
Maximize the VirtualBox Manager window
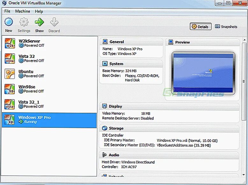pyautogui.click(x=228, y=3)
